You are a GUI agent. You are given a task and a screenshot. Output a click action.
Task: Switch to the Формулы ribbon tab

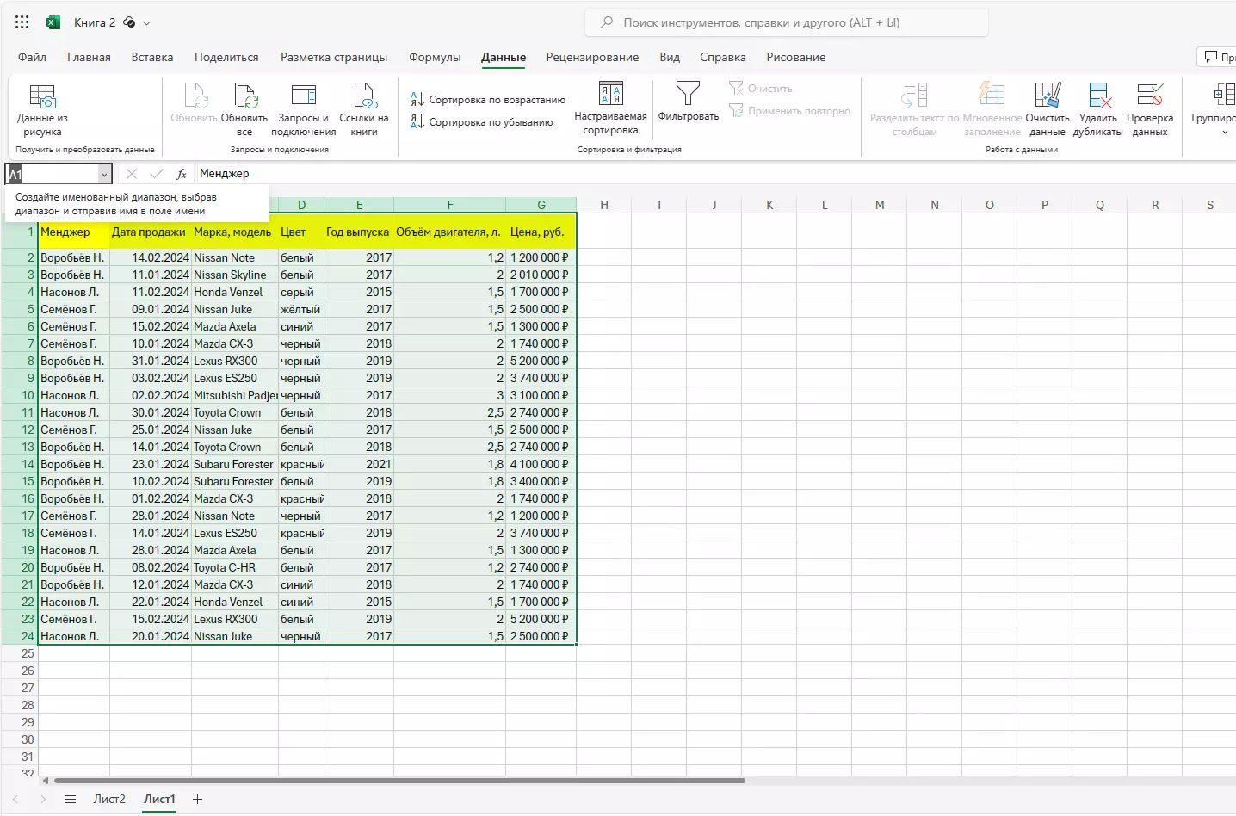[x=435, y=58]
